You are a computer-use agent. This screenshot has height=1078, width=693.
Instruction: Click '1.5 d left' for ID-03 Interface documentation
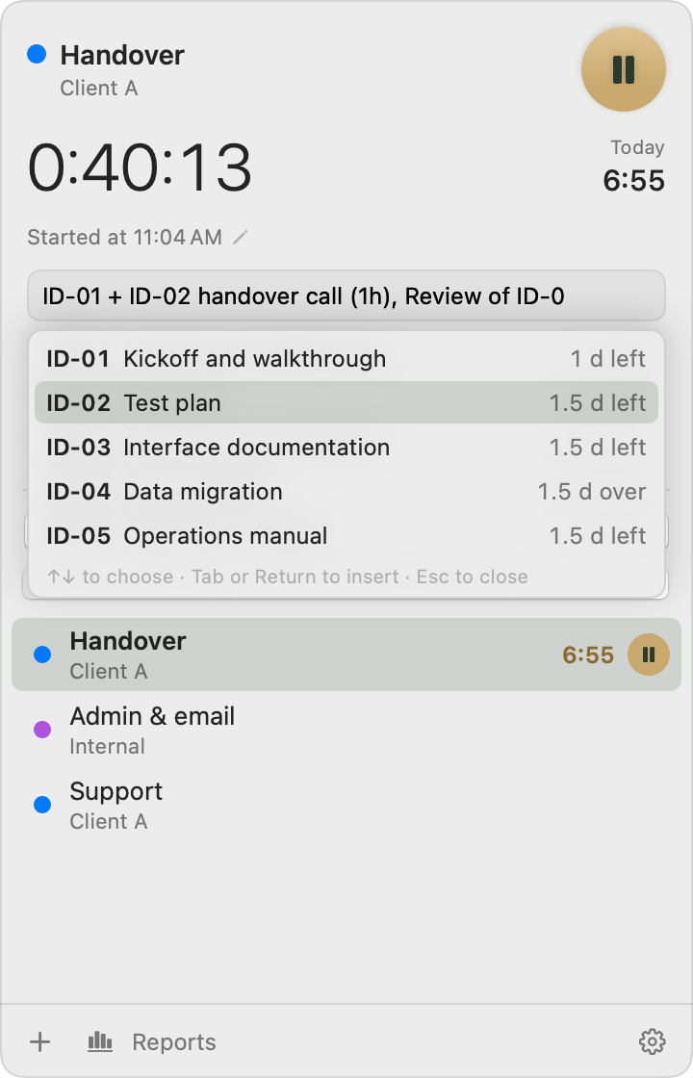(598, 448)
